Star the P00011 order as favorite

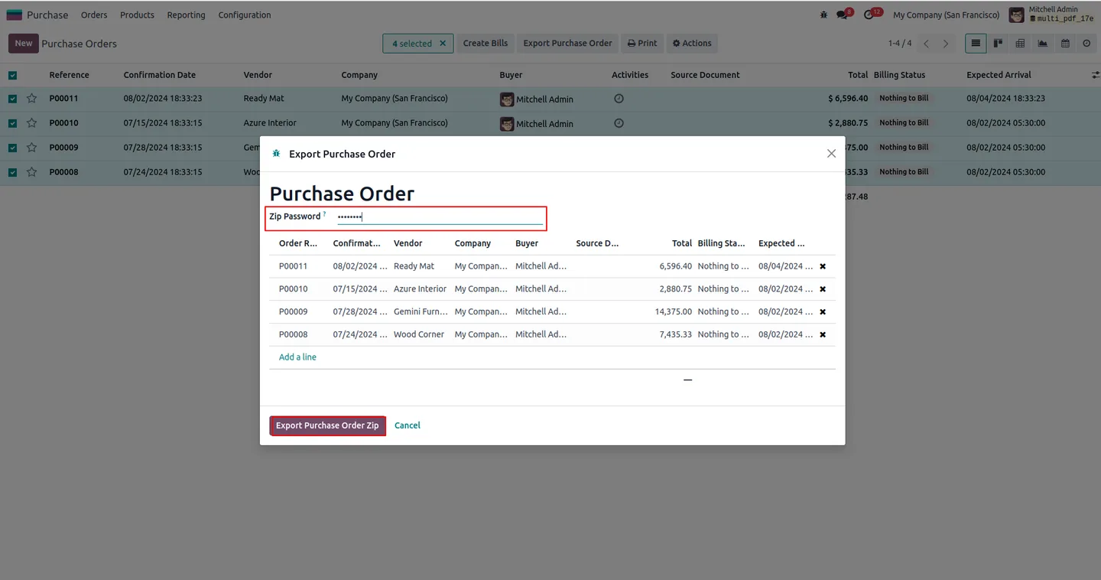tap(31, 98)
